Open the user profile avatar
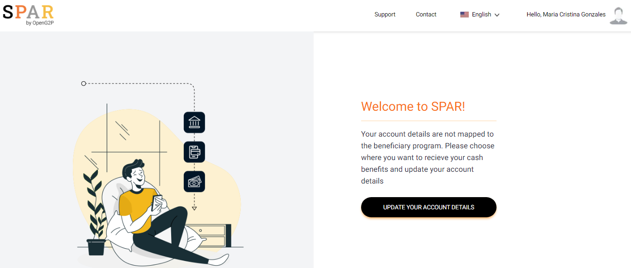 [x=618, y=15]
